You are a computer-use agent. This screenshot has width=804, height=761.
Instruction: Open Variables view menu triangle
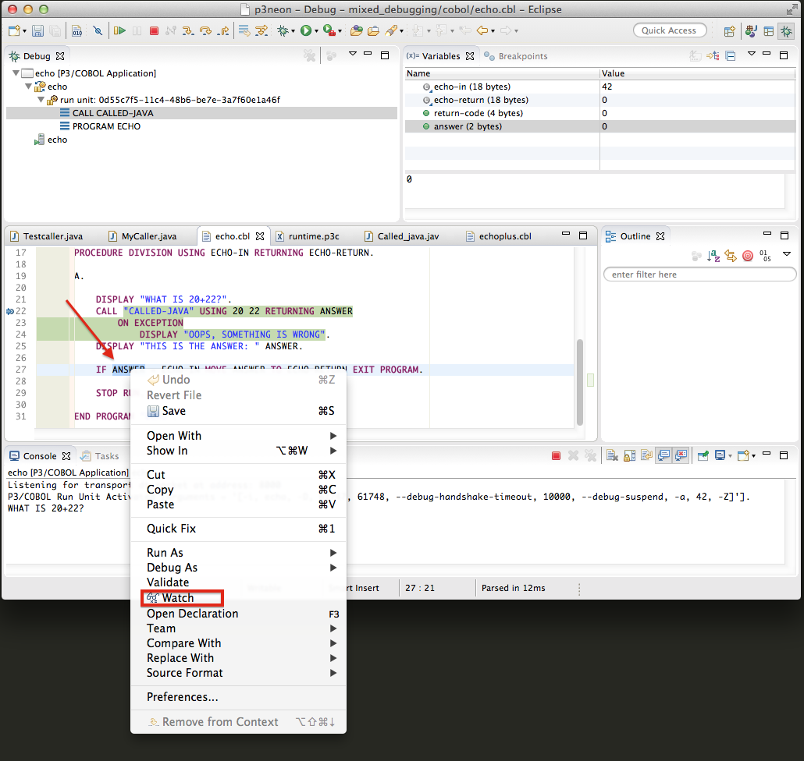[751, 54]
